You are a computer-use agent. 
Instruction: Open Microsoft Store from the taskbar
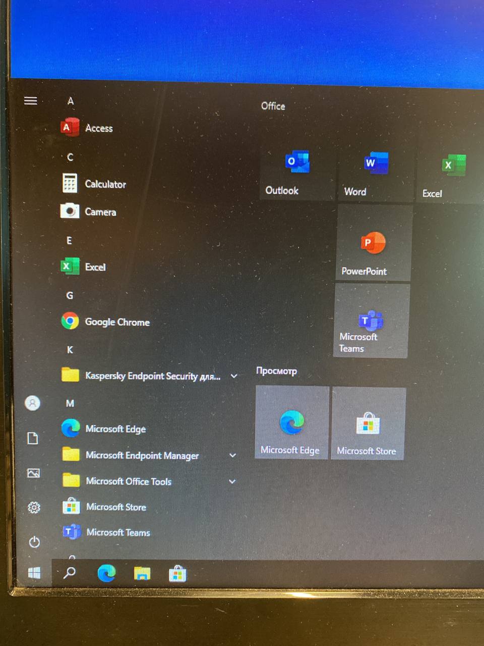click(177, 573)
